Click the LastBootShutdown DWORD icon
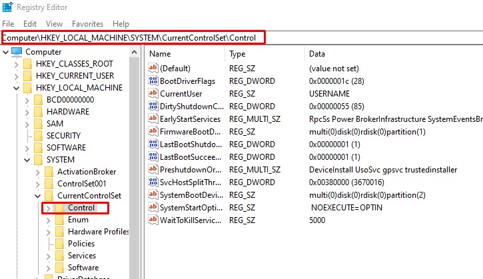Image resolution: width=483 pixels, height=279 pixels. pyautogui.click(x=153, y=144)
